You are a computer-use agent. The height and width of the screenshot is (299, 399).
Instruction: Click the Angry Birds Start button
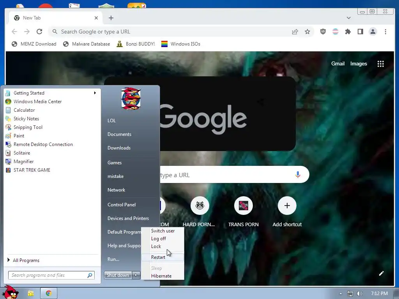click(x=11, y=292)
